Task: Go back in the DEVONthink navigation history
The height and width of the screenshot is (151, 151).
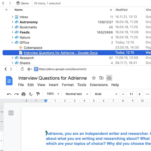Action: 3,3
